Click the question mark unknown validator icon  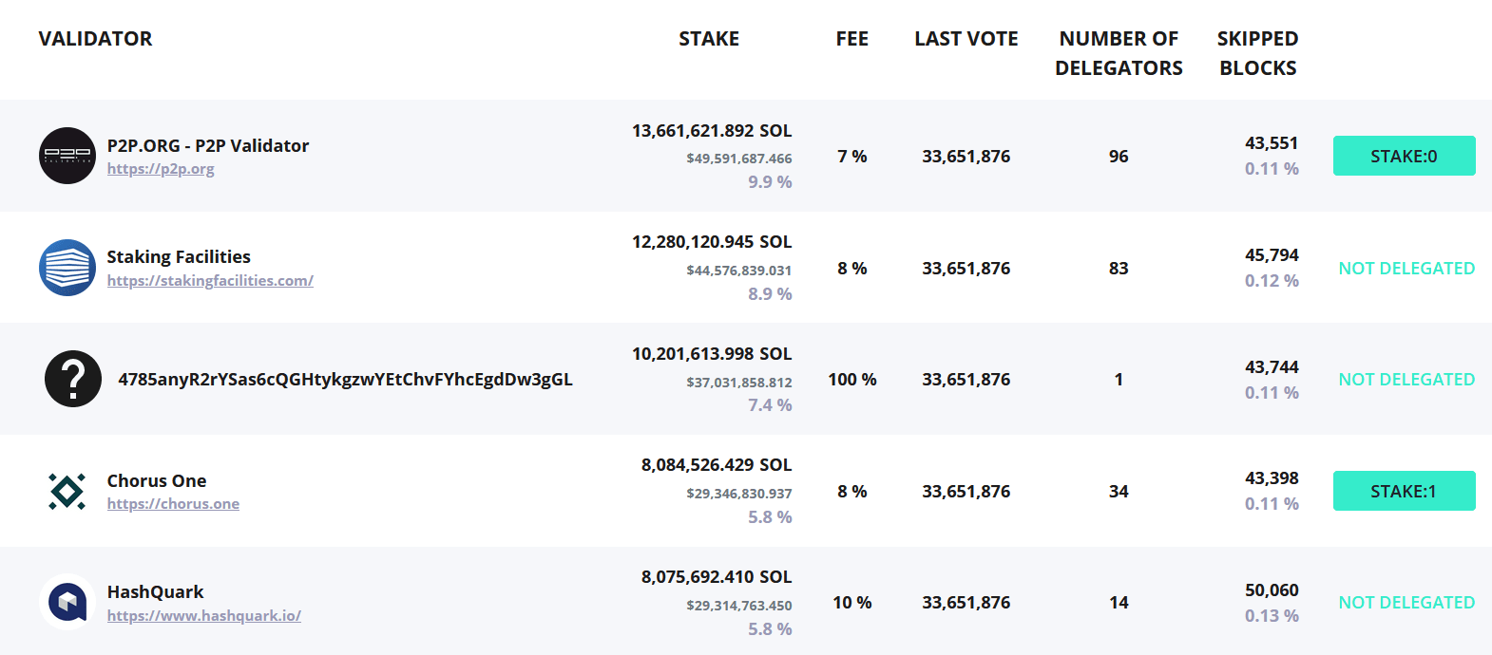(73, 379)
